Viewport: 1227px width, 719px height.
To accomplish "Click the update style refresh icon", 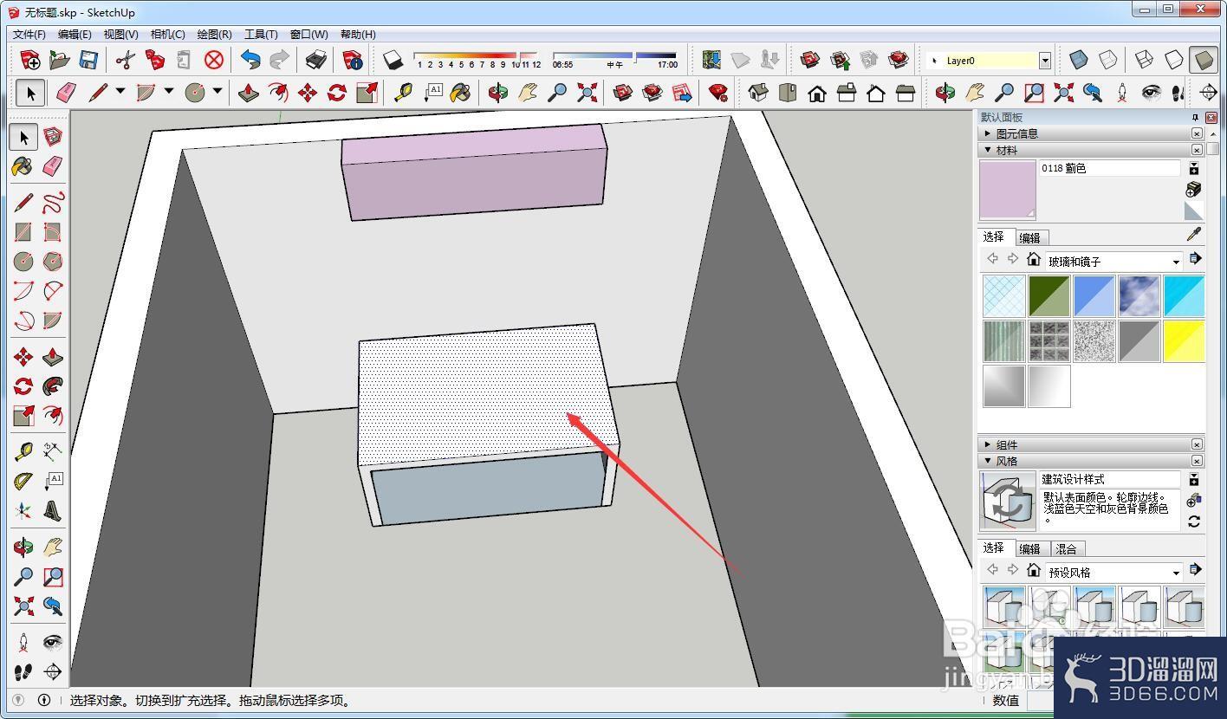I will tap(1194, 521).
